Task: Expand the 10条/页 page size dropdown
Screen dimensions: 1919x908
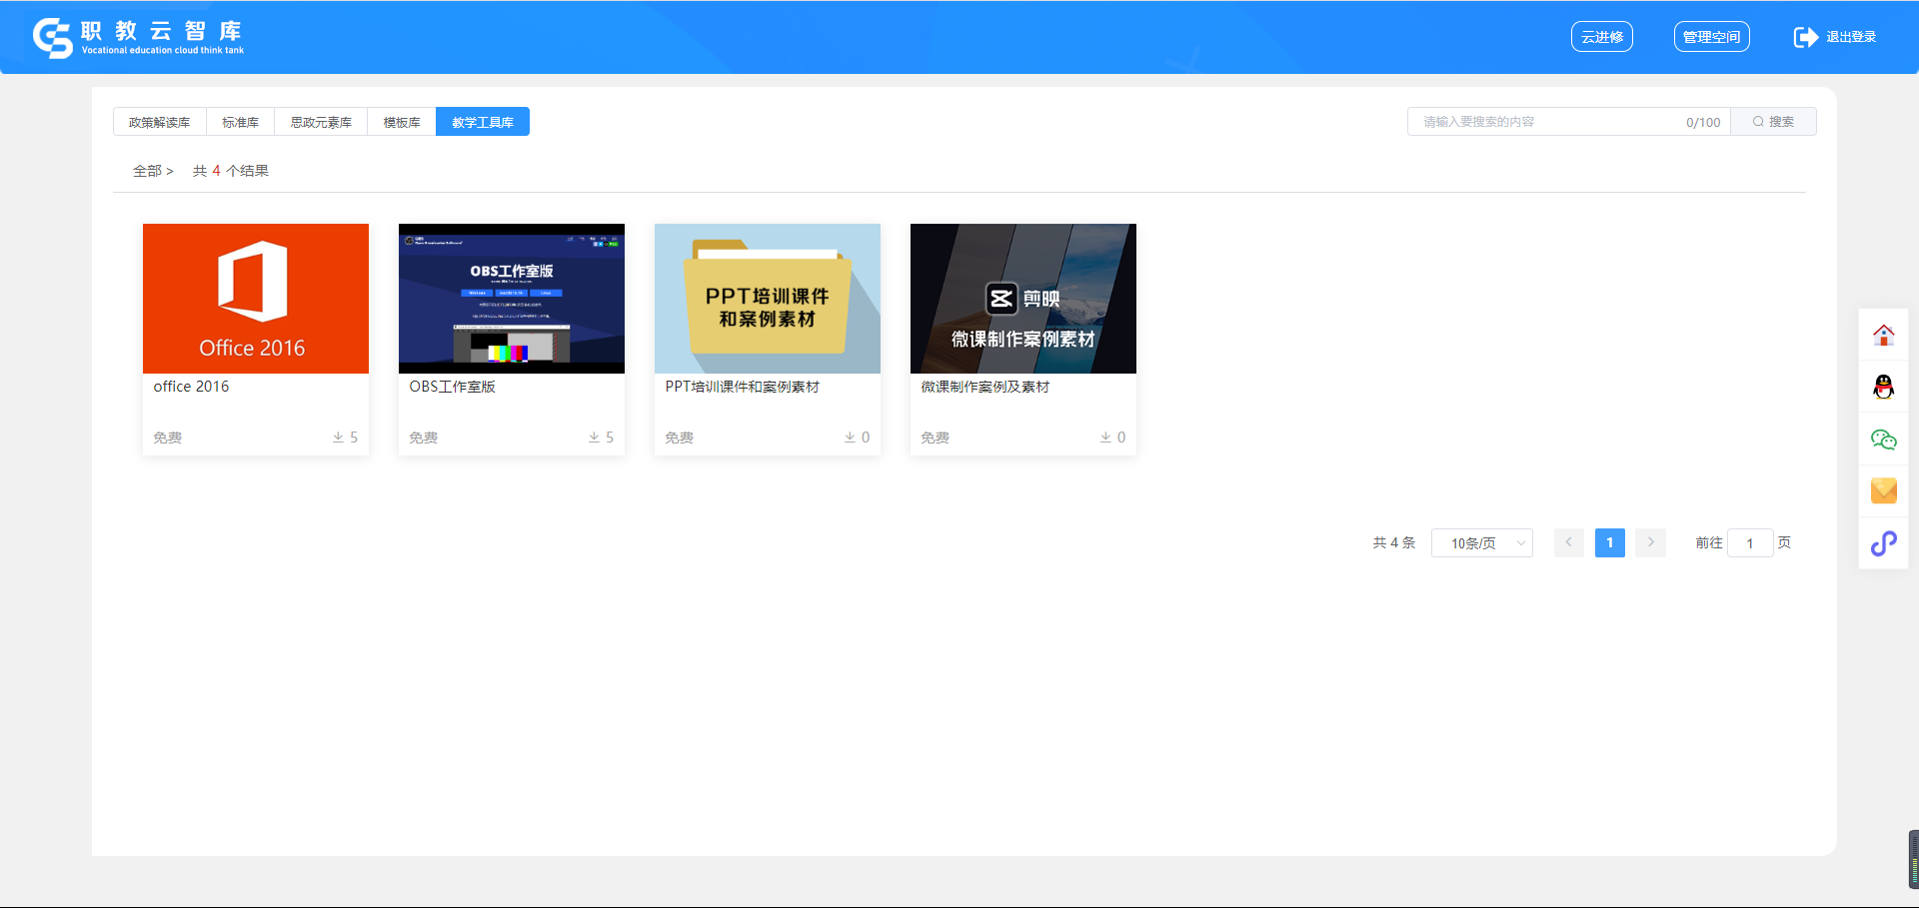Action: (1481, 543)
